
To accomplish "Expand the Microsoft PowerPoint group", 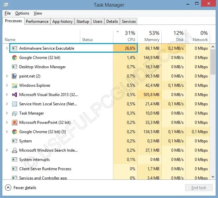I will 7,123.
